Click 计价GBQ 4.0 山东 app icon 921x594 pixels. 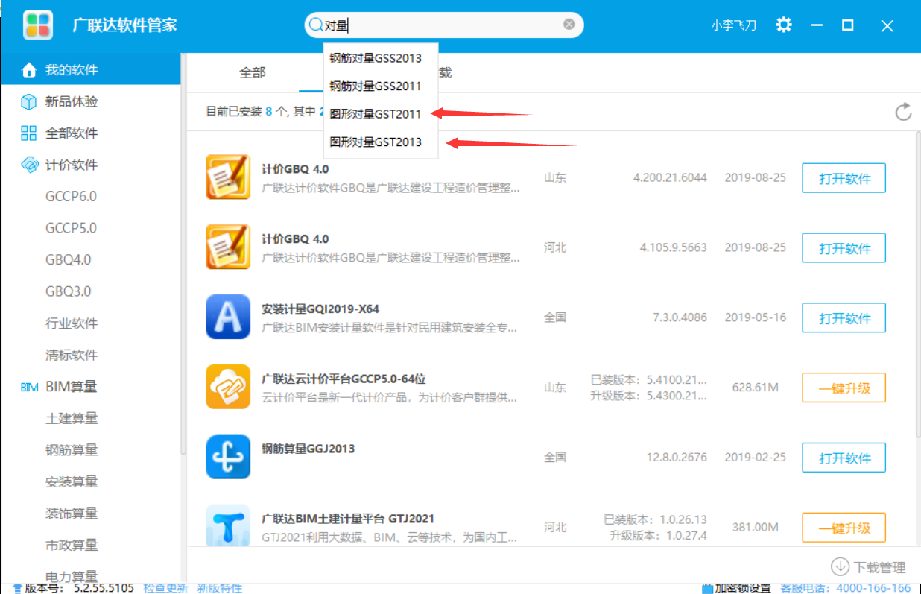[228, 177]
